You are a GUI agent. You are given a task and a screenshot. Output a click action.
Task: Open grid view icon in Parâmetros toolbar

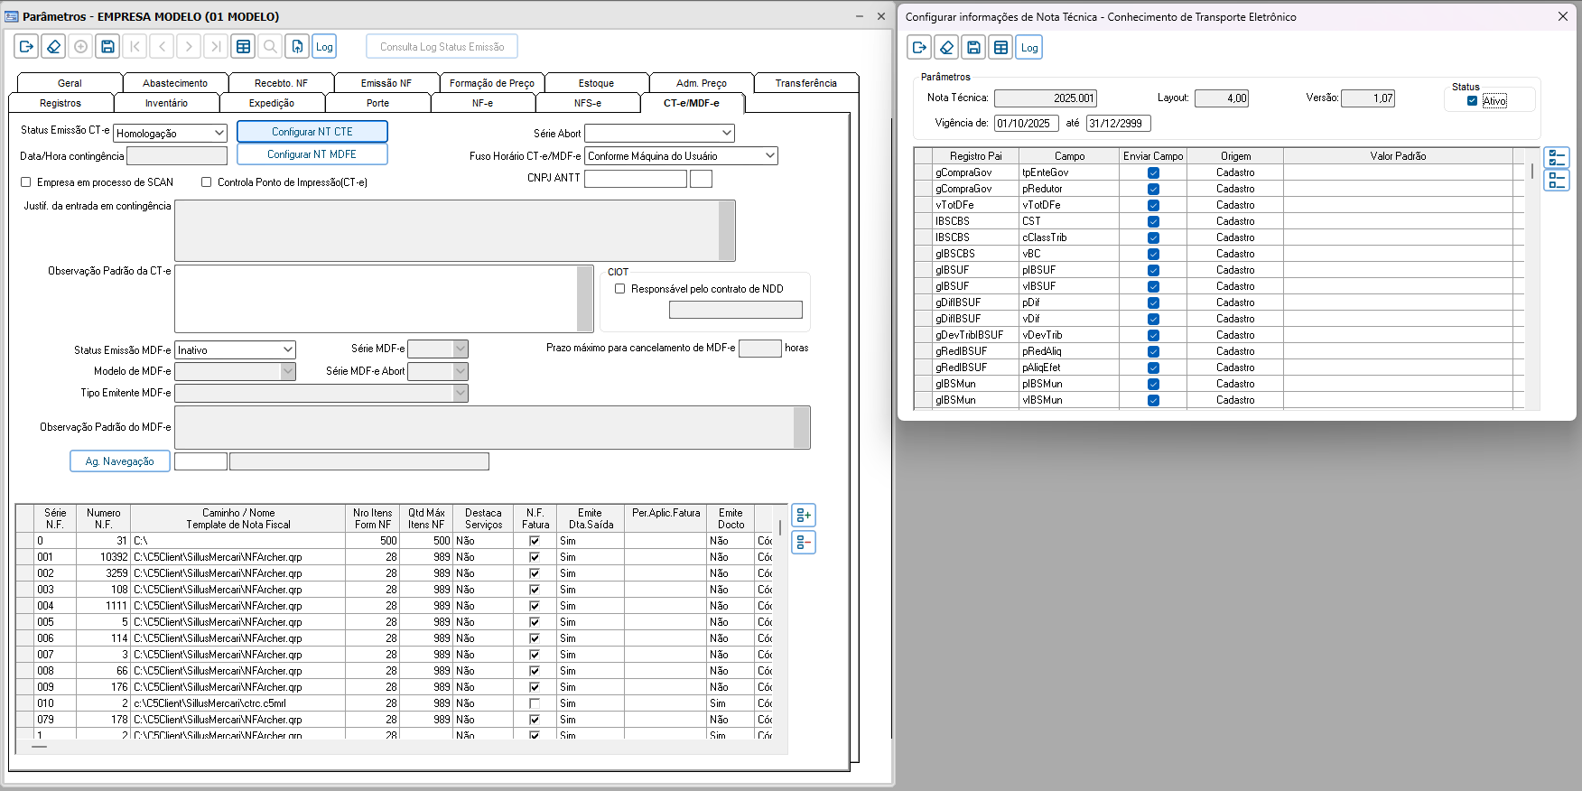coord(243,47)
